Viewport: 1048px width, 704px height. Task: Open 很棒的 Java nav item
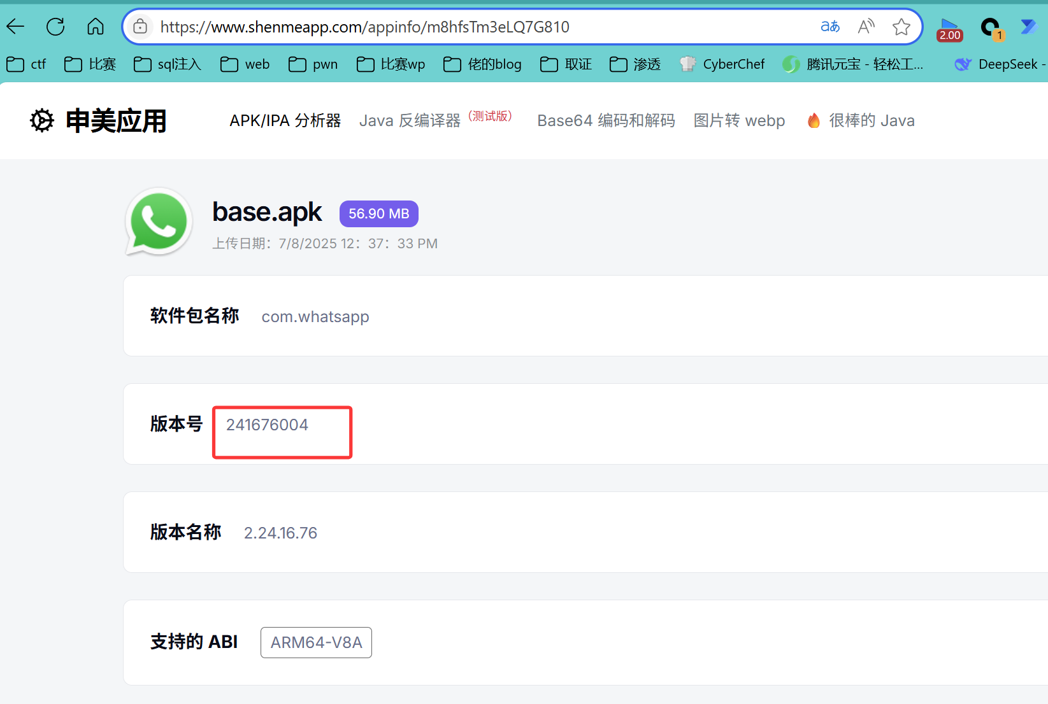point(872,120)
